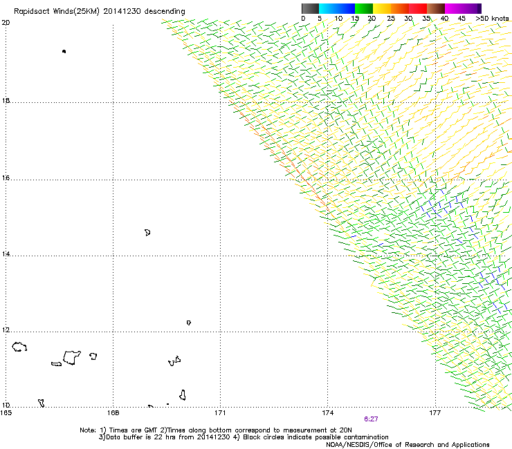512x449 pixels.
Task: Click the longitude label '171' on the bottom axis
Action: 220,413
